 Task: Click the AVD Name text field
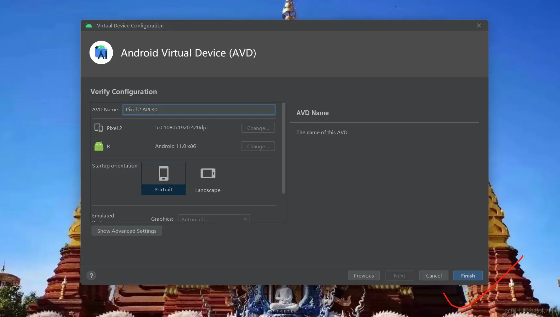(199, 110)
